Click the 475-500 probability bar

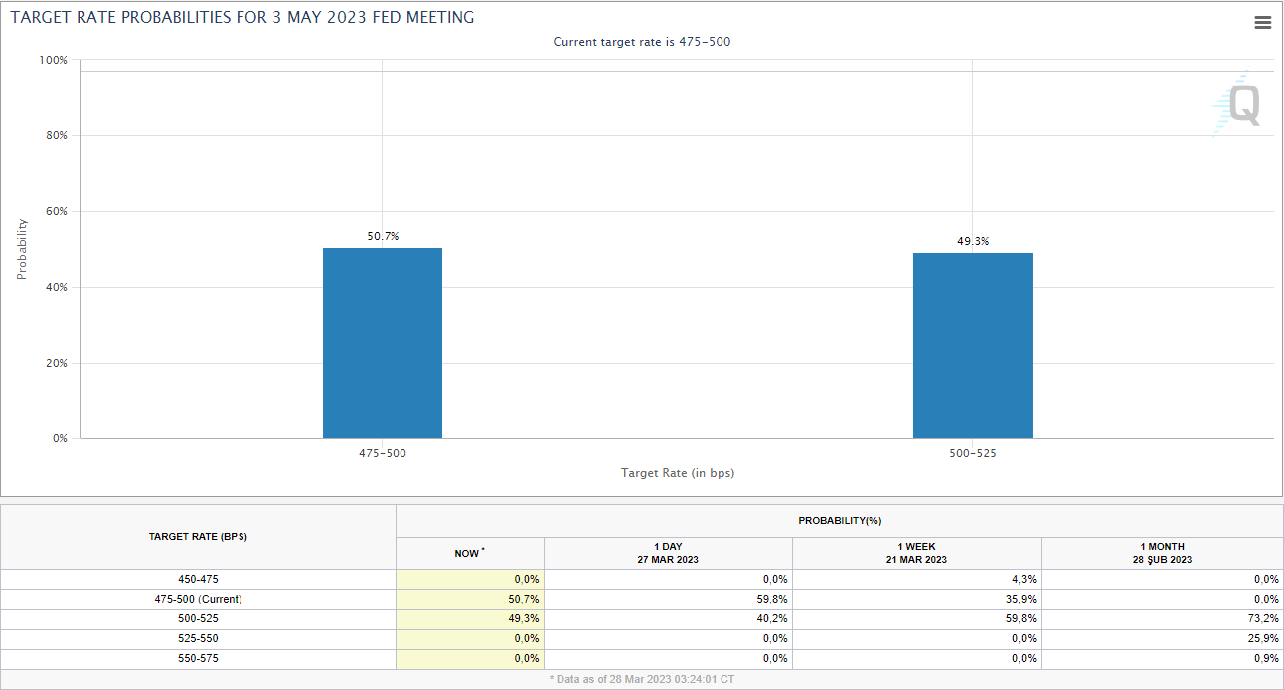click(x=383, y=343)
